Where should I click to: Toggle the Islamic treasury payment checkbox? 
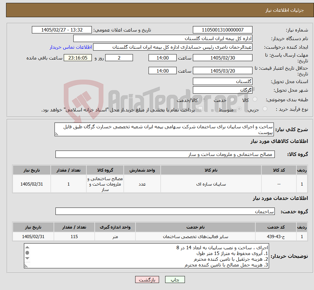click(x=200, y=109)
